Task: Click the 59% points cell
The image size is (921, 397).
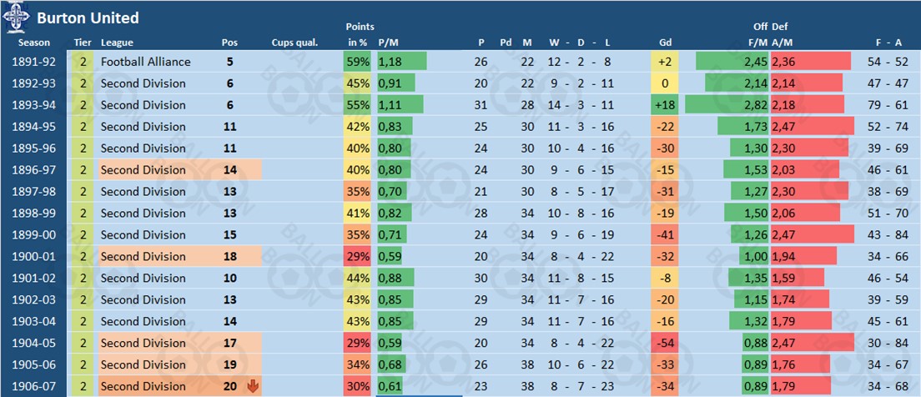Action: 358,62
